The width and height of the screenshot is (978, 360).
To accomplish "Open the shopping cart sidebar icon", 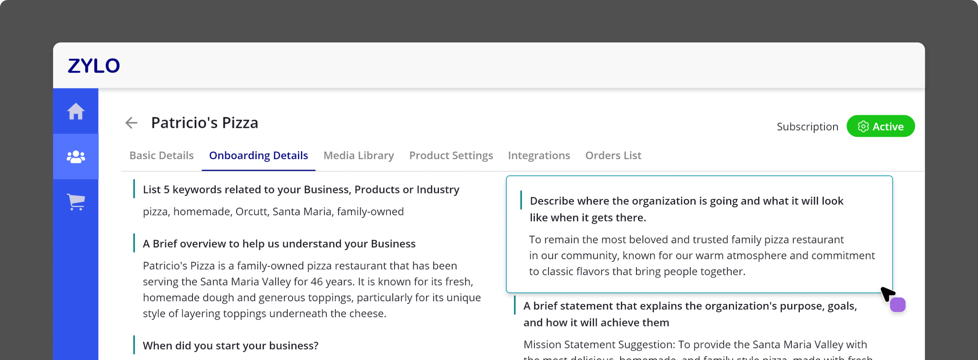I will click(76, 202).
